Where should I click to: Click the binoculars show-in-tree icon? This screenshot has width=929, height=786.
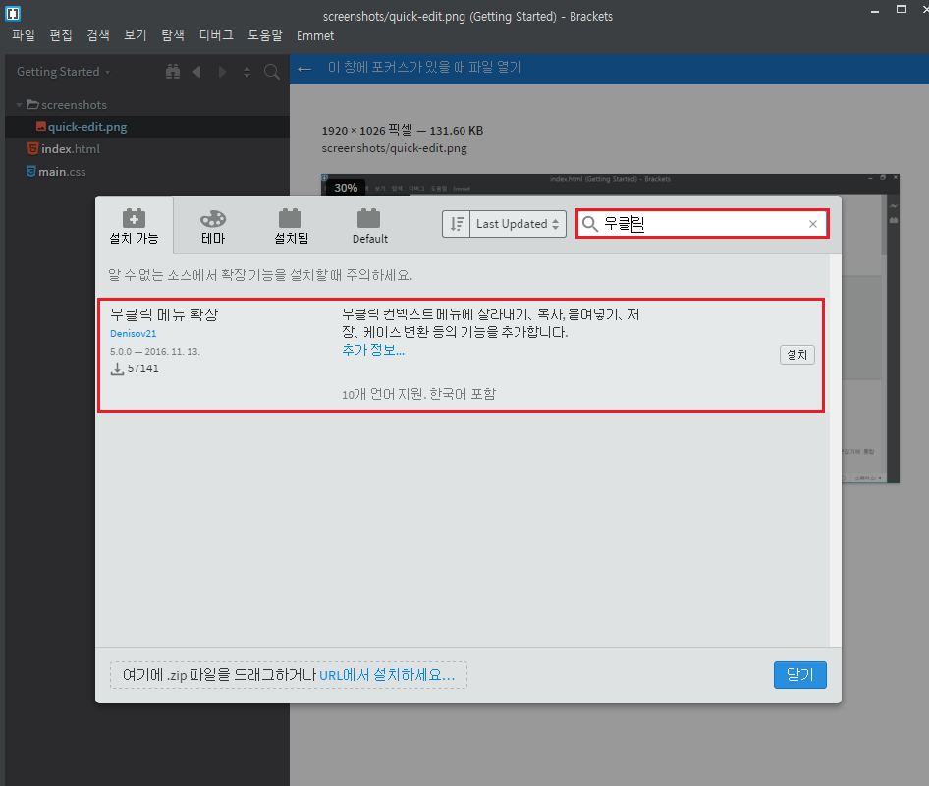pyautogui.click(x=173, y=72)
